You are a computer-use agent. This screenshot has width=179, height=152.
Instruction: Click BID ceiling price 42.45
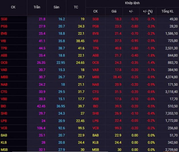41,106
